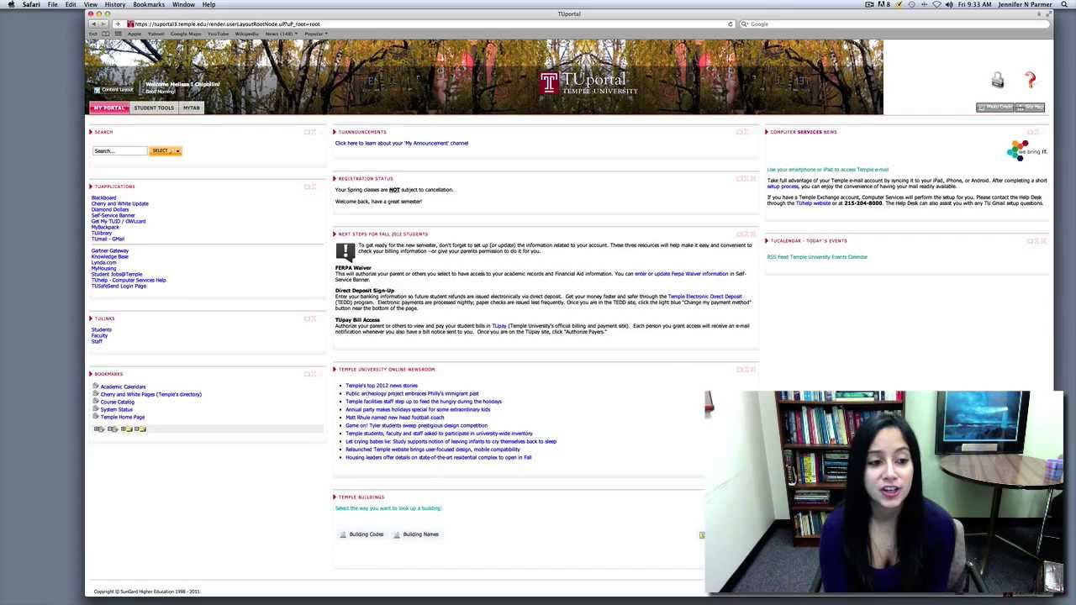Collapse the Computer Services News triangle
This screenshot has width=1076, height=605.
coord(767,132)
